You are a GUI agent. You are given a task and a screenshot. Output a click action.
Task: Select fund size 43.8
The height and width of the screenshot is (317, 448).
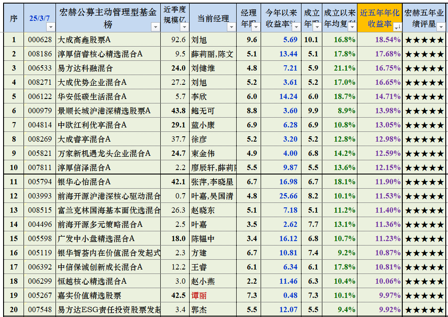(x=178, y=111)
